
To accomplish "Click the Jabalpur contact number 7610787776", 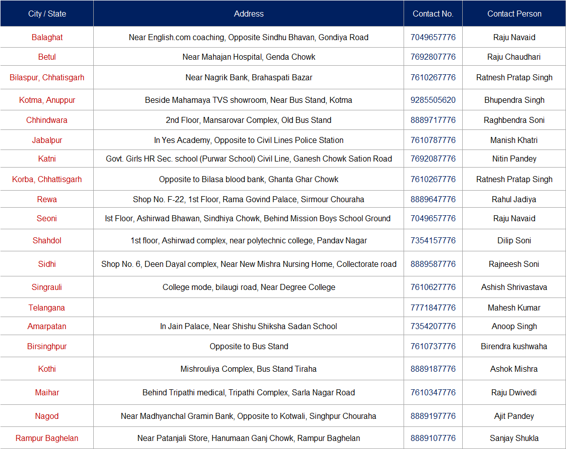I will tap(433, 140).
